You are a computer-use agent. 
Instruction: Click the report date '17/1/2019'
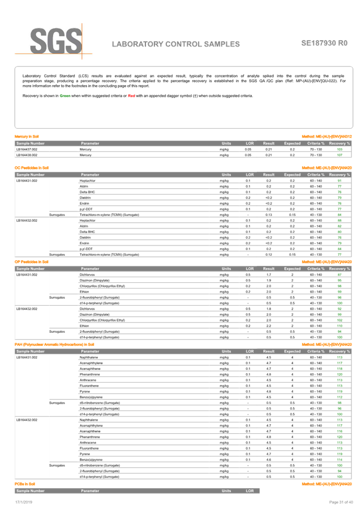click(x=24, y=502)
